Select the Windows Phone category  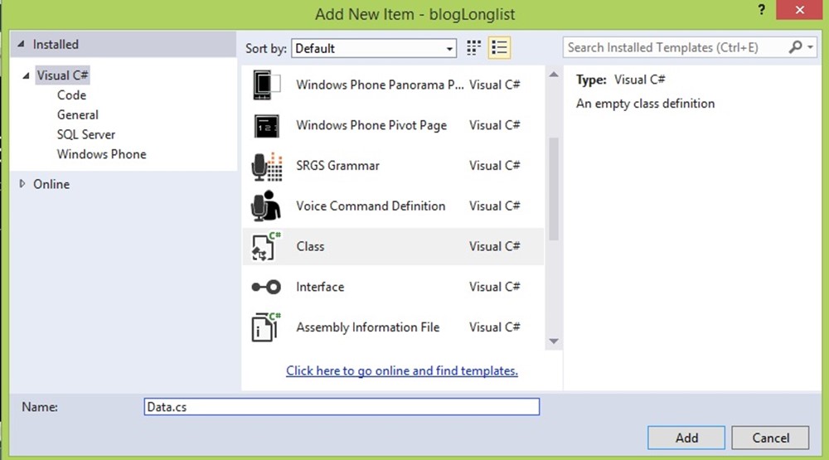[101, 154]
